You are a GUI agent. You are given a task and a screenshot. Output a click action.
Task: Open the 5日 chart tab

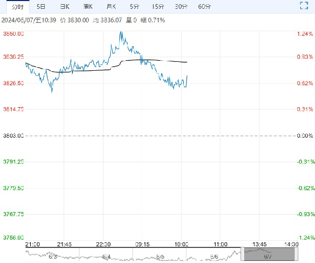[41, 7]
